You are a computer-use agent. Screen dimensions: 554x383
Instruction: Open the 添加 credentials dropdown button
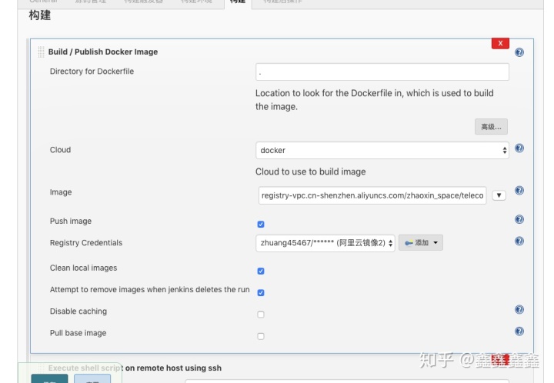pyautogui.click(x=420, y=243)
